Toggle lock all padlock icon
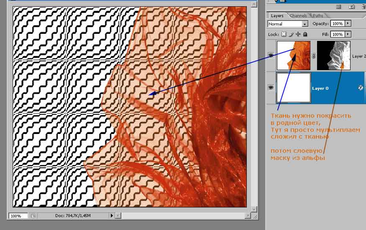This screenshot has width=366, height=230. 305,34
